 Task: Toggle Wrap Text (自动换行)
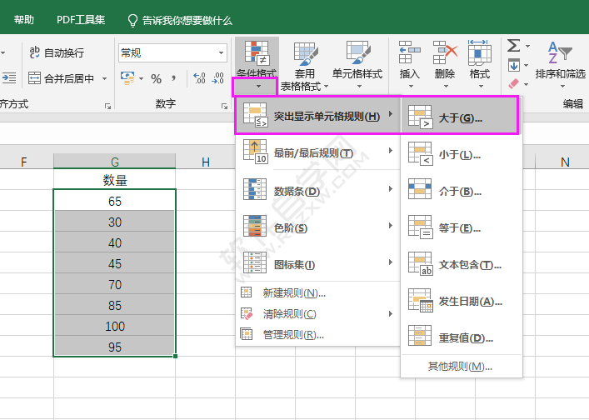point(56,52)
